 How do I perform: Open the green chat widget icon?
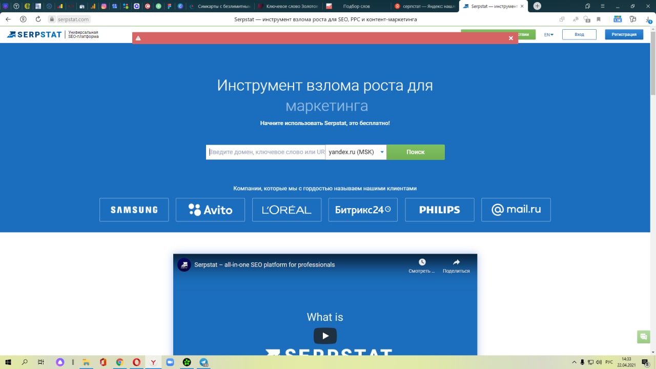click(644, 337)
